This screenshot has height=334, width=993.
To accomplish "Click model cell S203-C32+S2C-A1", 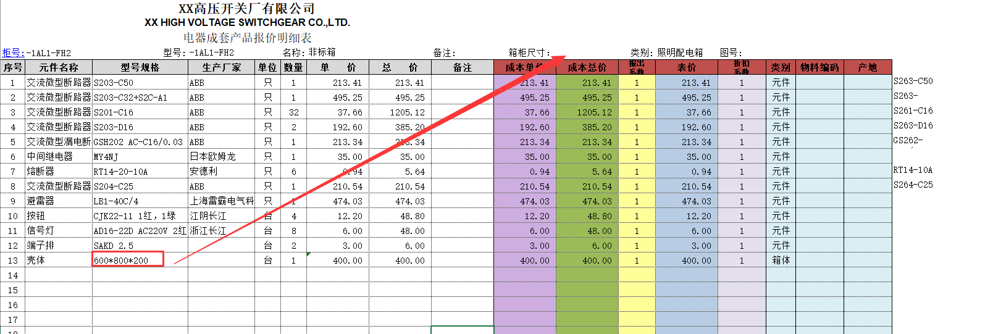I will coord(140,98).
